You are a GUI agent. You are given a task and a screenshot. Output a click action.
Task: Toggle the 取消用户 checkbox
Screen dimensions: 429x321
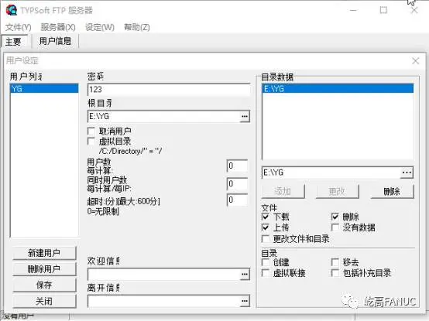91,131
